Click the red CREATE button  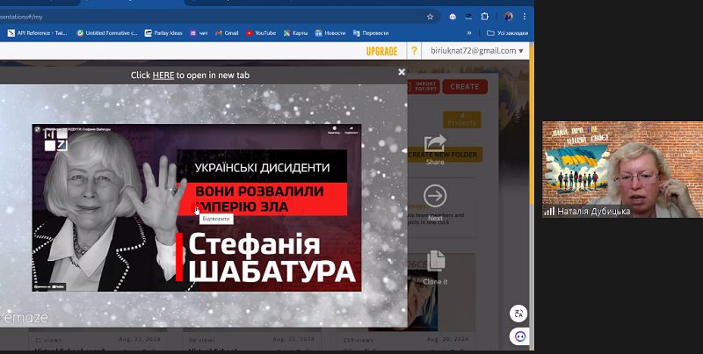coord(465,87)
